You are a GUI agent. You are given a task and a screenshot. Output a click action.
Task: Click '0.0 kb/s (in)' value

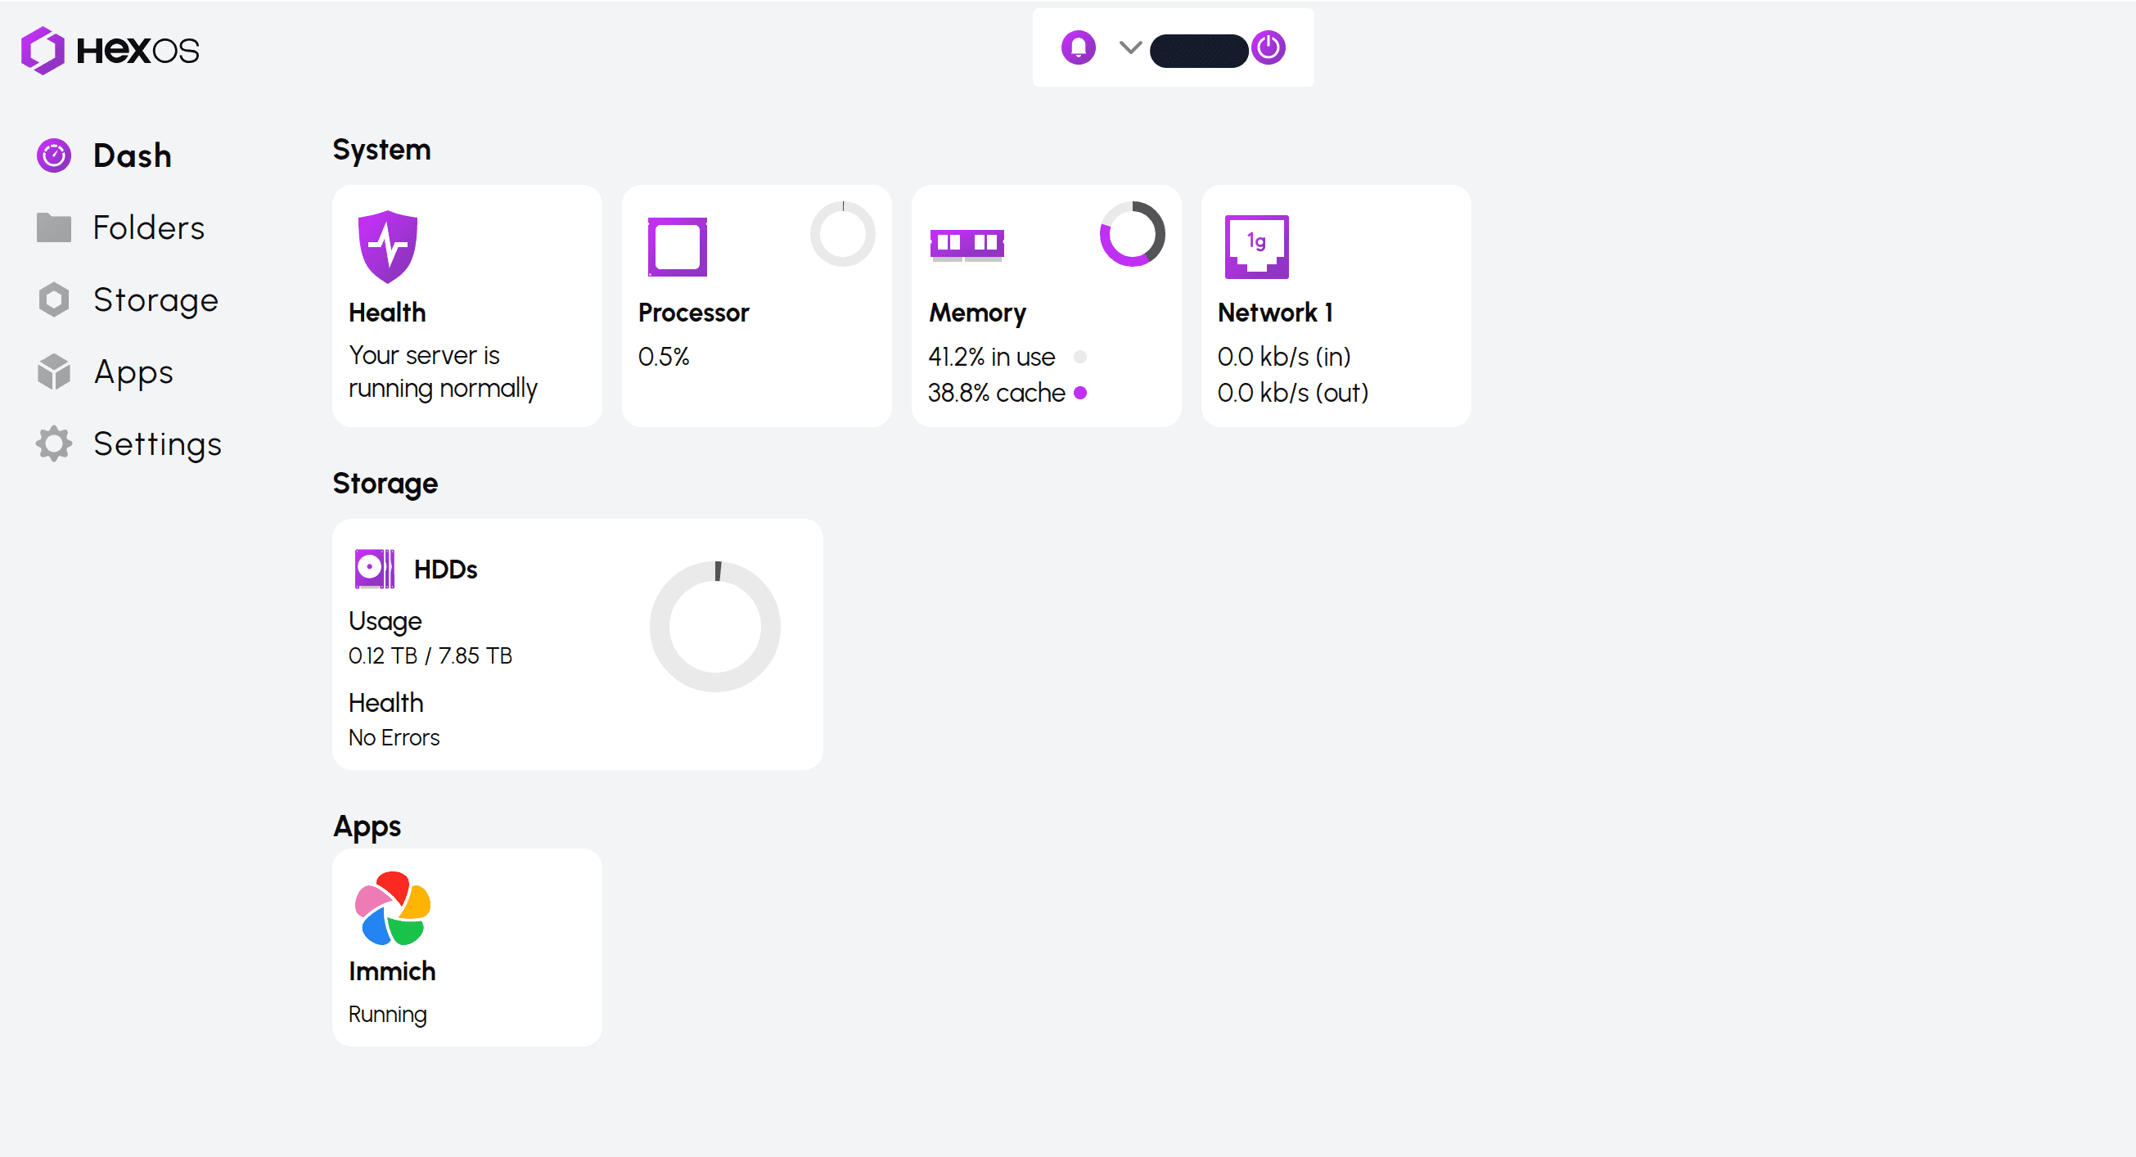1284,357
